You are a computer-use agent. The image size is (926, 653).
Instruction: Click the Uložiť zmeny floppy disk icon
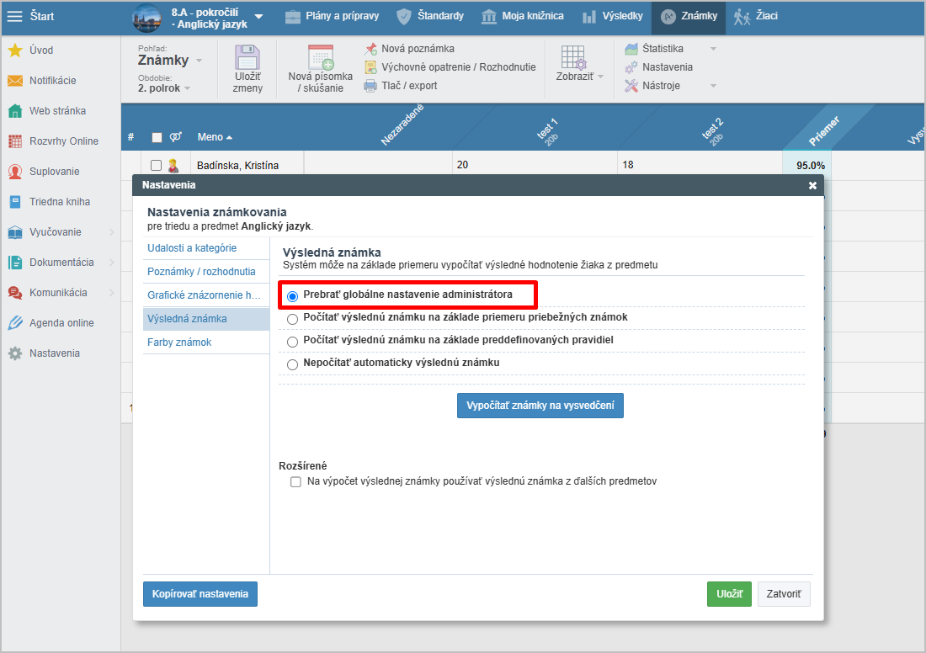pyautogui.click(x=247, y=59)
